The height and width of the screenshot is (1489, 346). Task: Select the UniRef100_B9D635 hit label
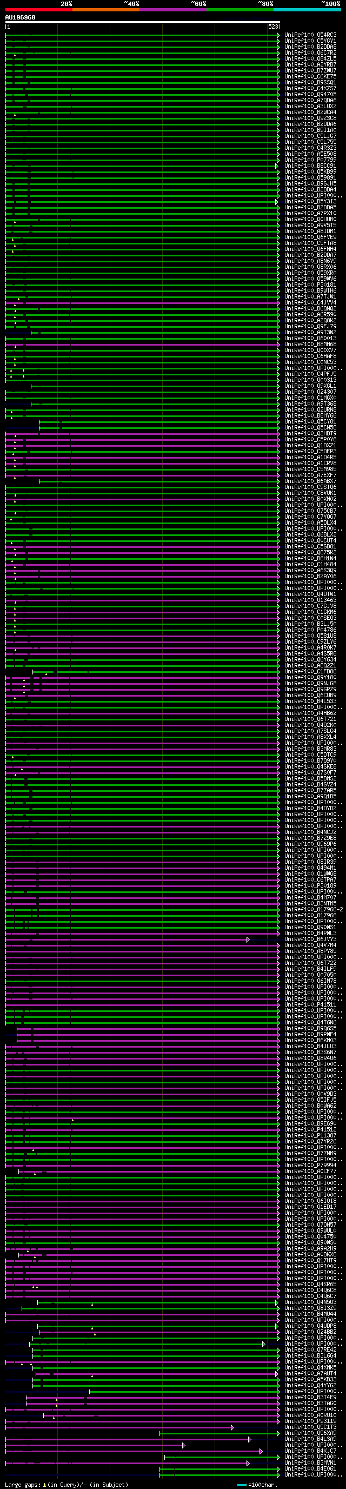pyautogui.click(x=310, y=1029)
